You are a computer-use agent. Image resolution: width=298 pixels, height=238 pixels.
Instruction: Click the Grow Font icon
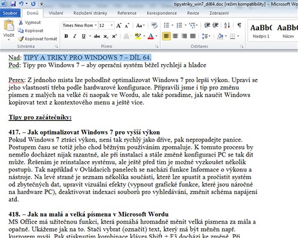point(119,25)
